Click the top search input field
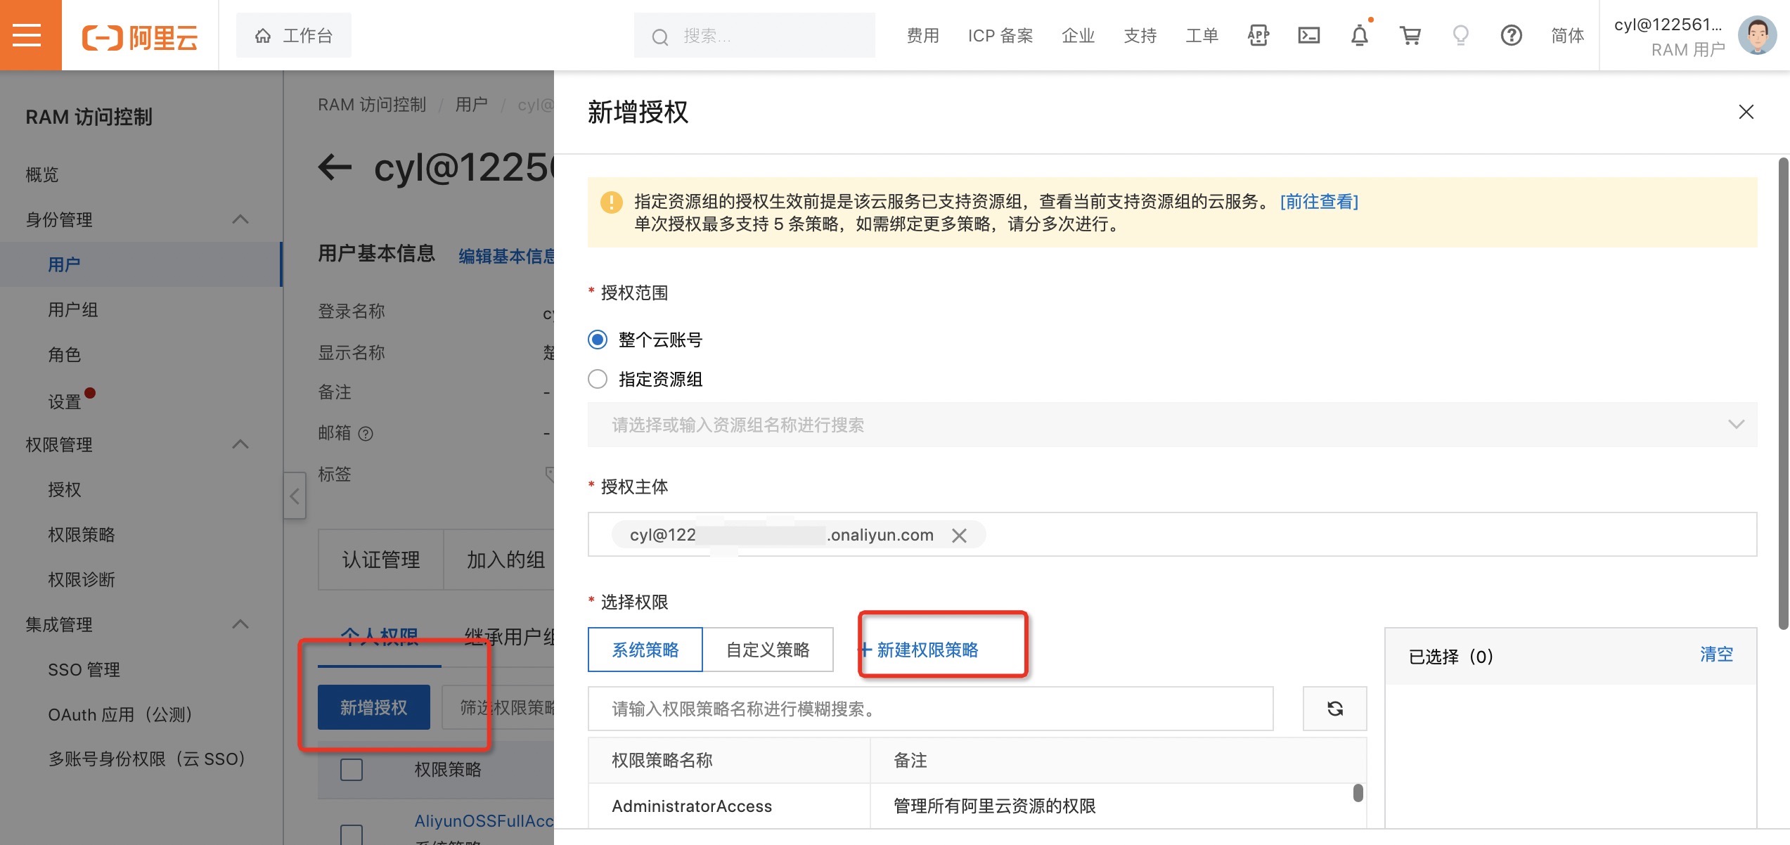 click(x=754, y=35)
